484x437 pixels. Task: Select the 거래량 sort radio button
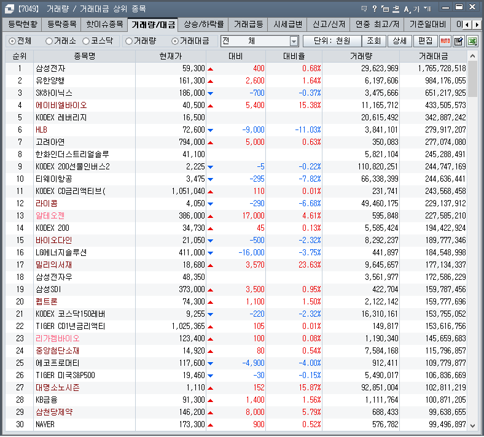[129, 41]
